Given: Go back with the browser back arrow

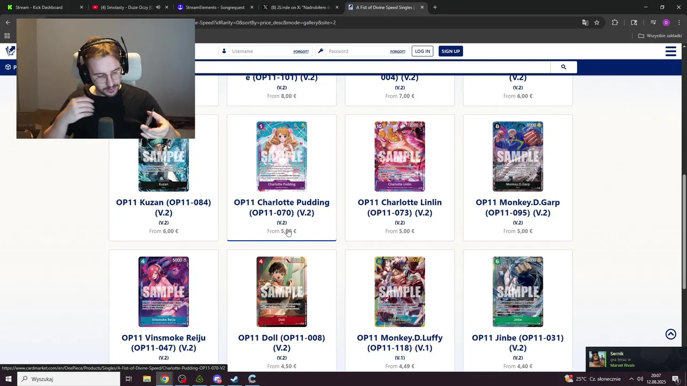Looking at the screenshot, I should click(8, 23).
